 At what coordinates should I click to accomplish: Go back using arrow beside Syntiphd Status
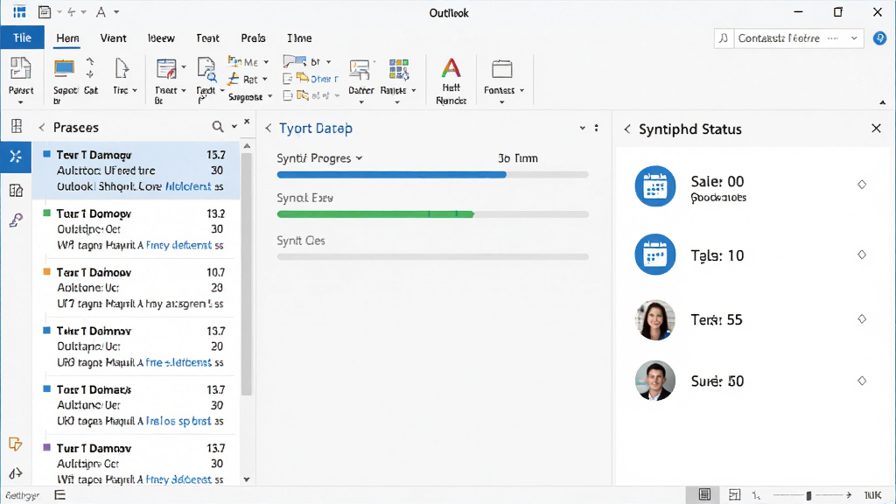[x=626, y=129]
